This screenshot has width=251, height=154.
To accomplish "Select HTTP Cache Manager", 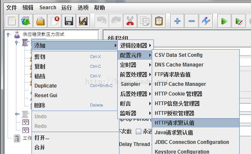I will pyautogui.click(x=196, y=84).
